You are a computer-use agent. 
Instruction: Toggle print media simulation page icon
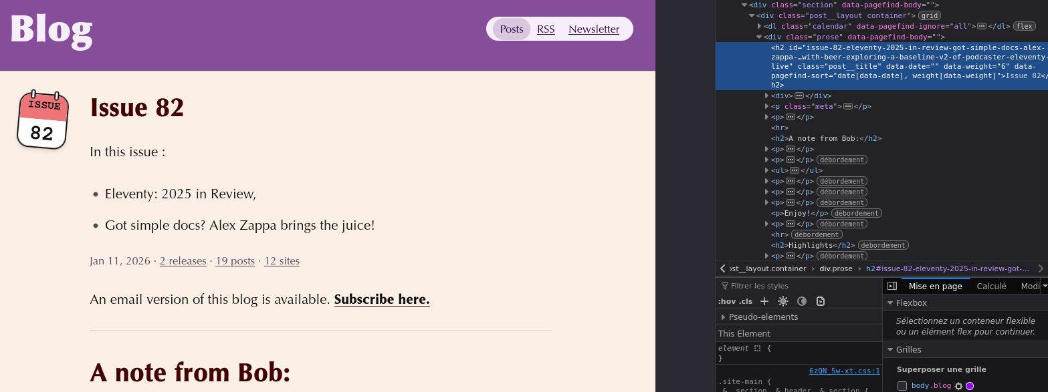click(x=821, y=301)
